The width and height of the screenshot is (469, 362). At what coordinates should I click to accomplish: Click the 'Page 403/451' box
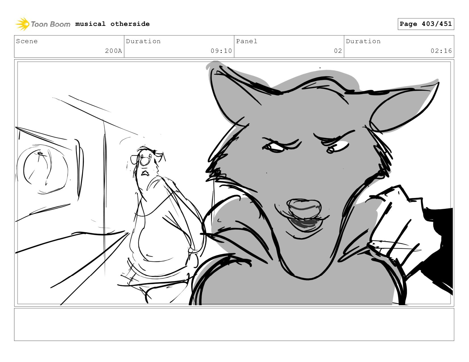(426, 24)
